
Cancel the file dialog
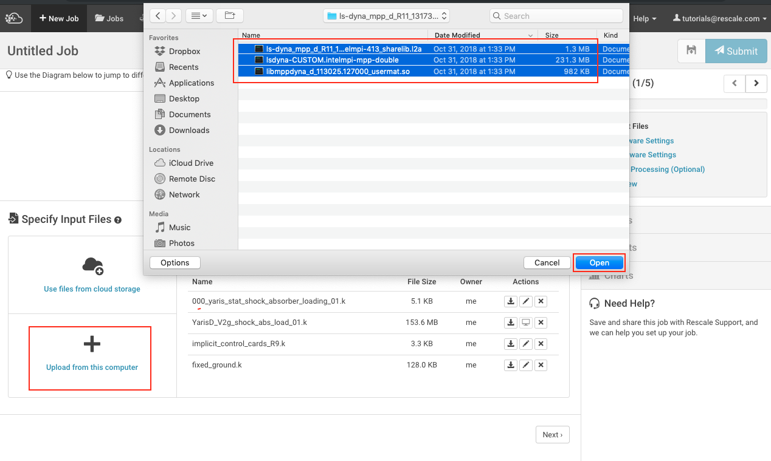coord(547,262)
